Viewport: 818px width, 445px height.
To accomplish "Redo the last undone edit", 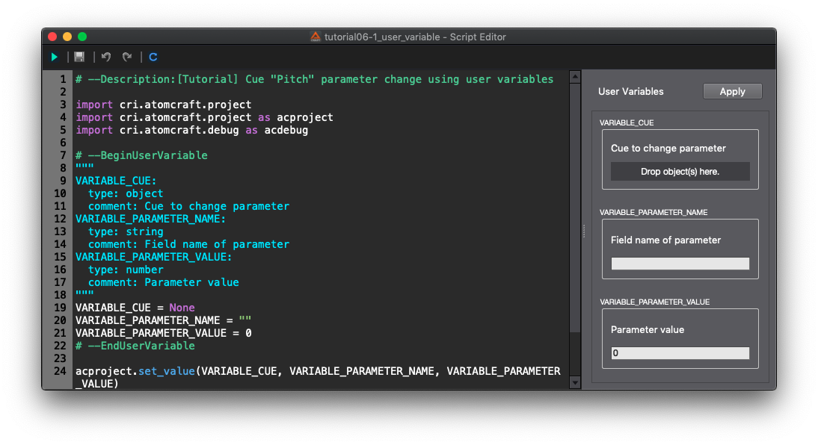I will point(127,57).
